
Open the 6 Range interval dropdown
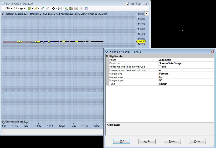[x=19, y=8]
